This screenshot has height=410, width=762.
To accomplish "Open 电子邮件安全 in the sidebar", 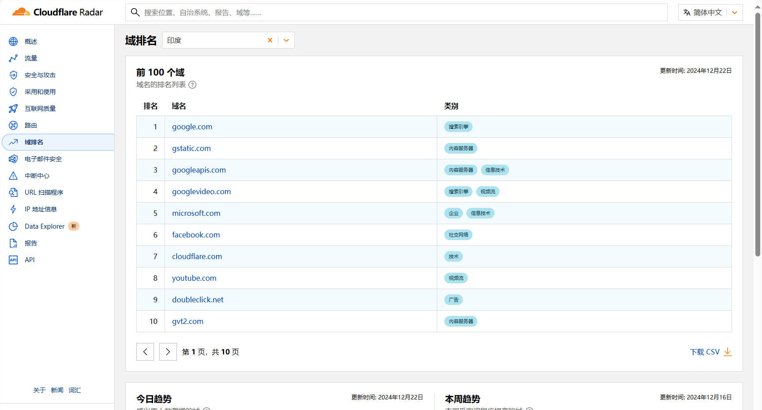I will (43, 159).
